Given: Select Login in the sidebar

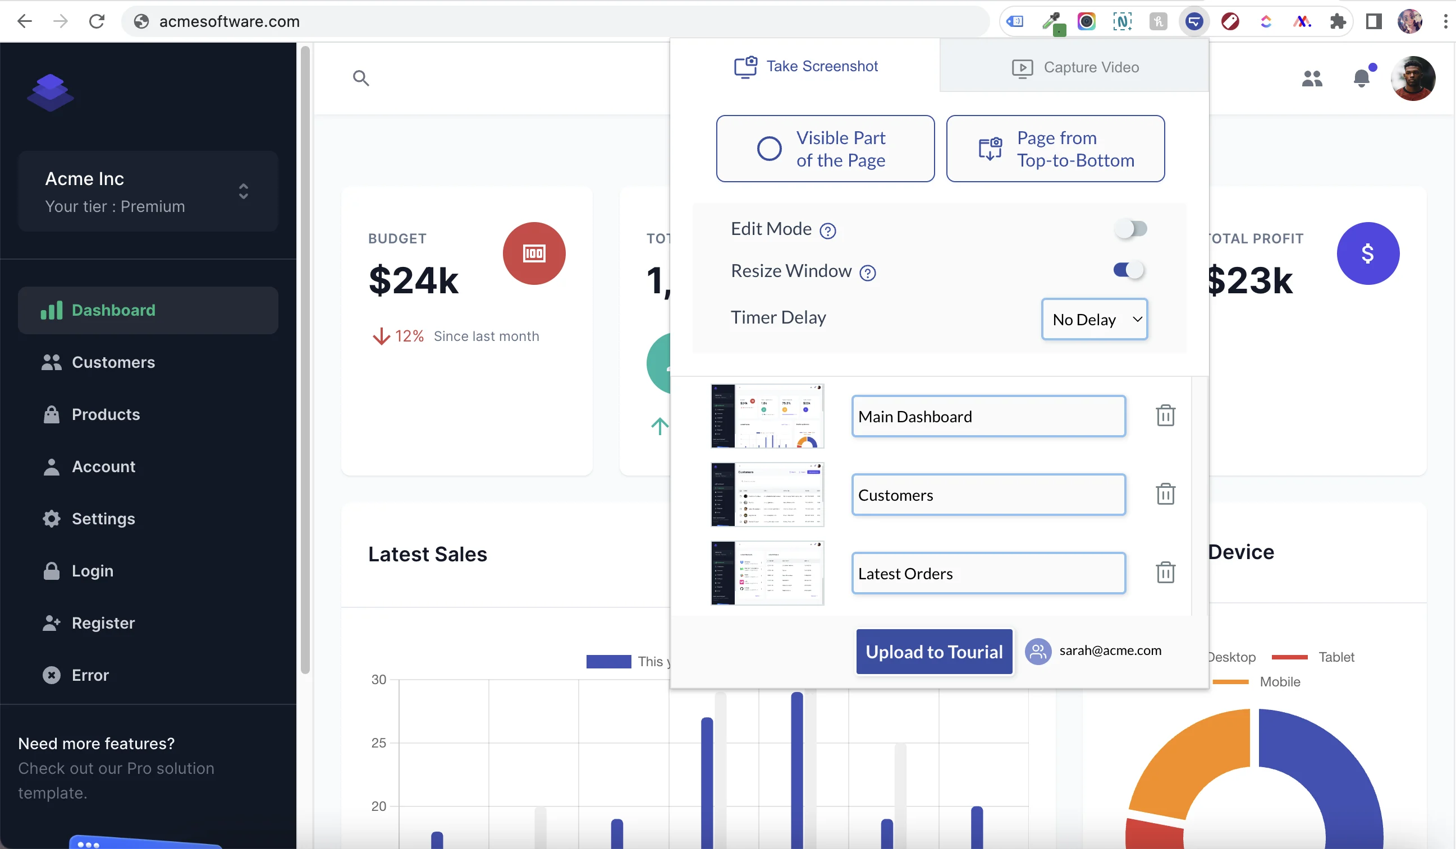Looking at the screenshot, I should tap(148, 571).
